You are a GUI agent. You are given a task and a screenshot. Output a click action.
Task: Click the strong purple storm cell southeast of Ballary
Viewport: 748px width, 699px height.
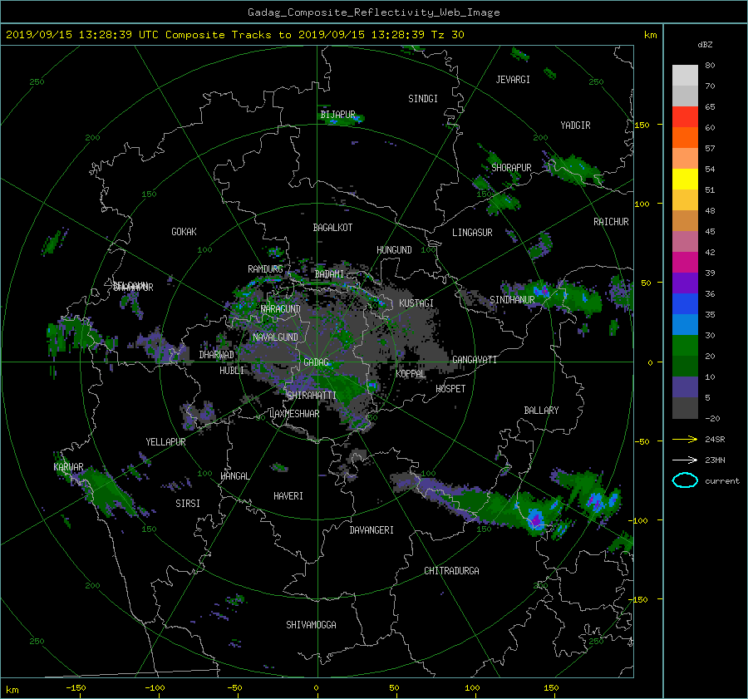click(x=536, y=519)
